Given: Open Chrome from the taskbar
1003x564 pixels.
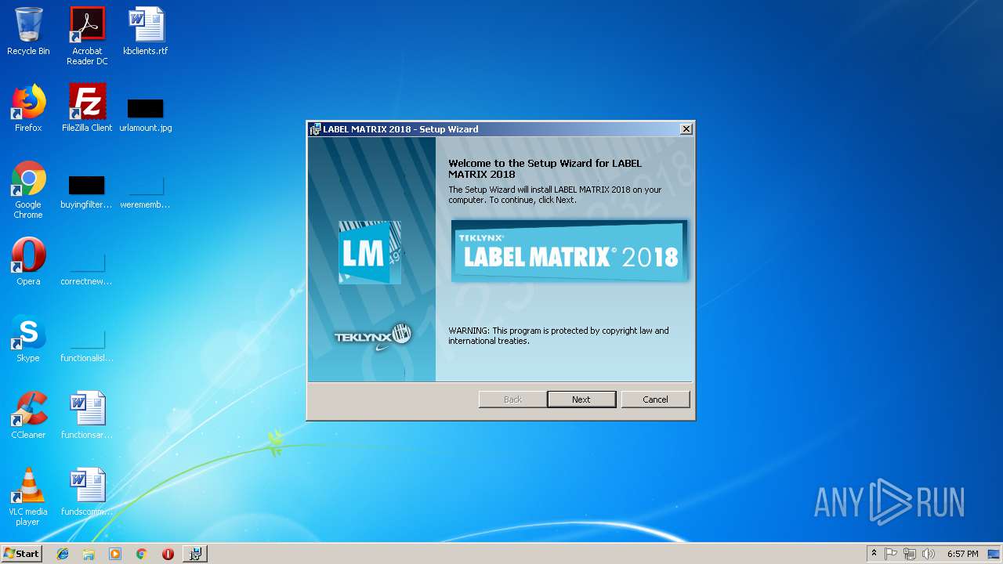Looking at the screenshot, I should click(x=142, y=554).
